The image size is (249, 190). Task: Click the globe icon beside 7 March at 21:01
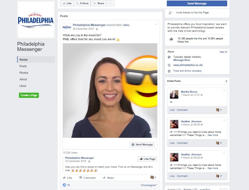click(202, 95)
